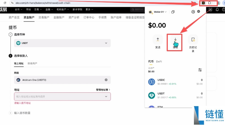Click the USDT token icon in wallet

[152, 95]
